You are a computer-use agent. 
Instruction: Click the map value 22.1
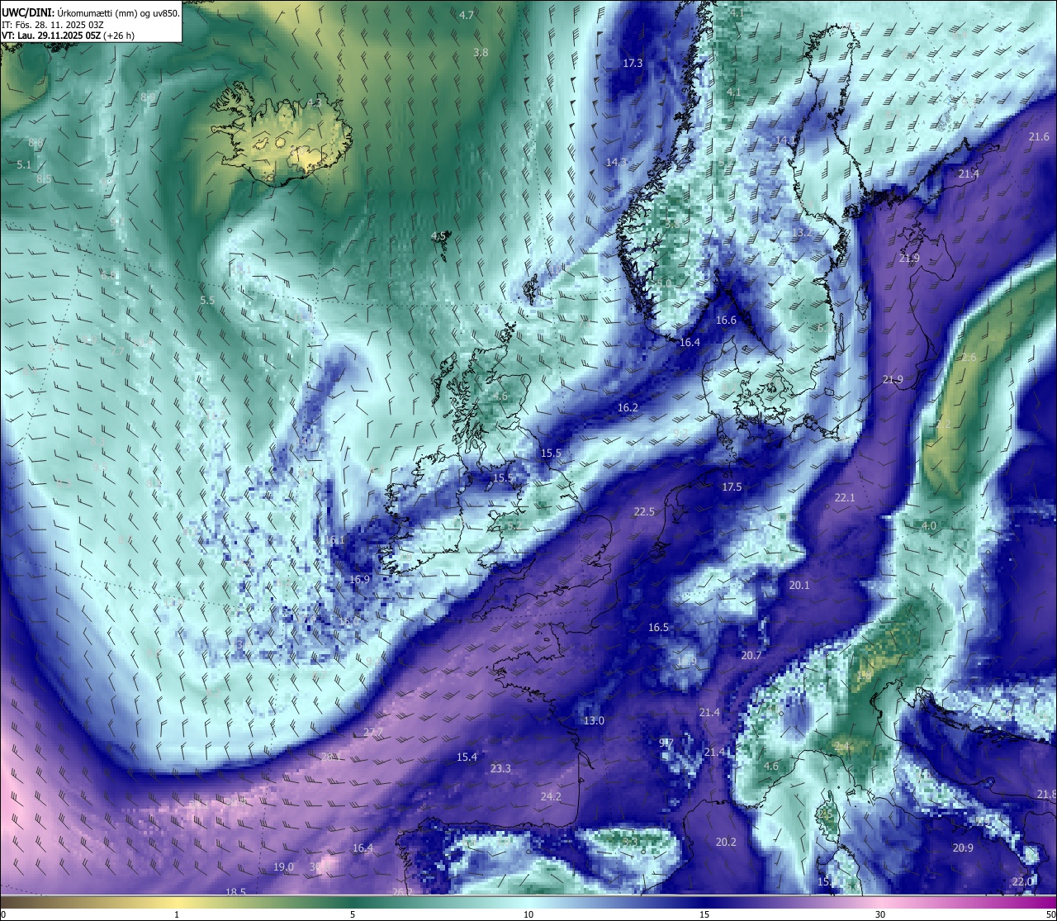[x=845, y=497]
